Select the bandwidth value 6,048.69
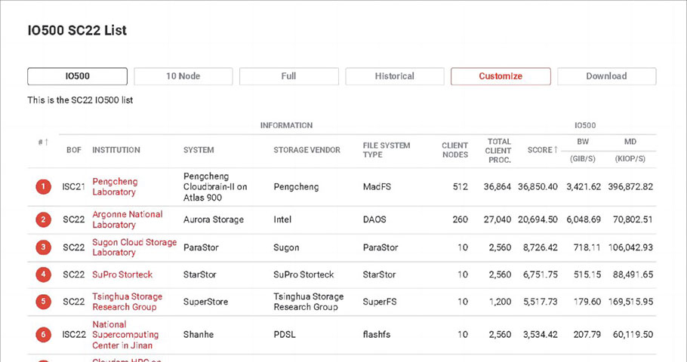This screenshot has height=362, width=687. click(584, 219)
